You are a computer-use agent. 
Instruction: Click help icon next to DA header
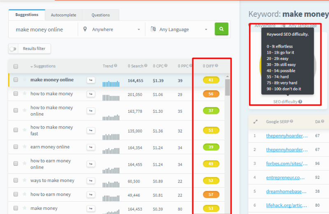(x=323, y=121)
